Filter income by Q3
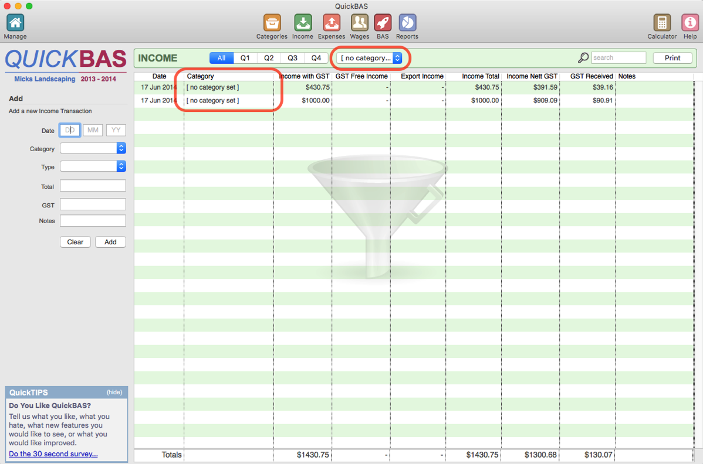The width and height of the screenshot is (703, 464). point(292,58)
